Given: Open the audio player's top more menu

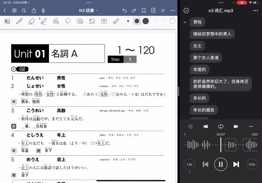Looking at the screenshot, I should [x=255, y=10].
